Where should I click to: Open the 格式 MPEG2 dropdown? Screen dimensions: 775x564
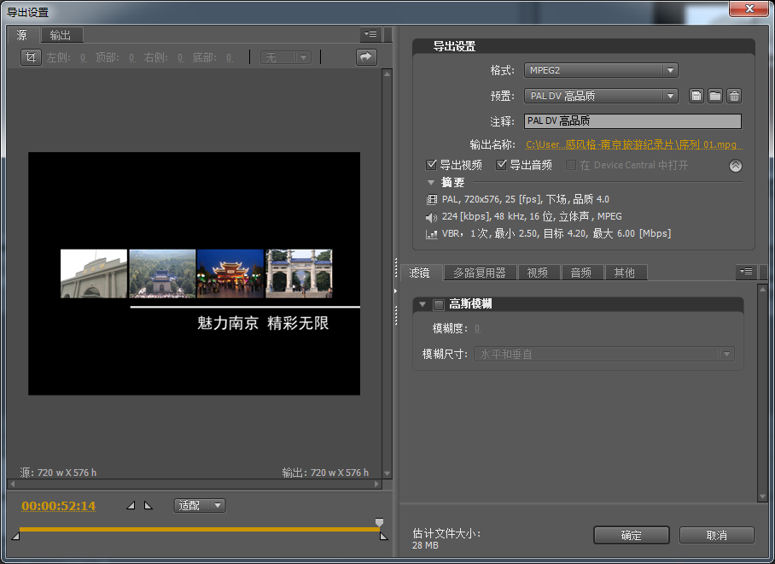pyautogui.click(x=601, y=71)
